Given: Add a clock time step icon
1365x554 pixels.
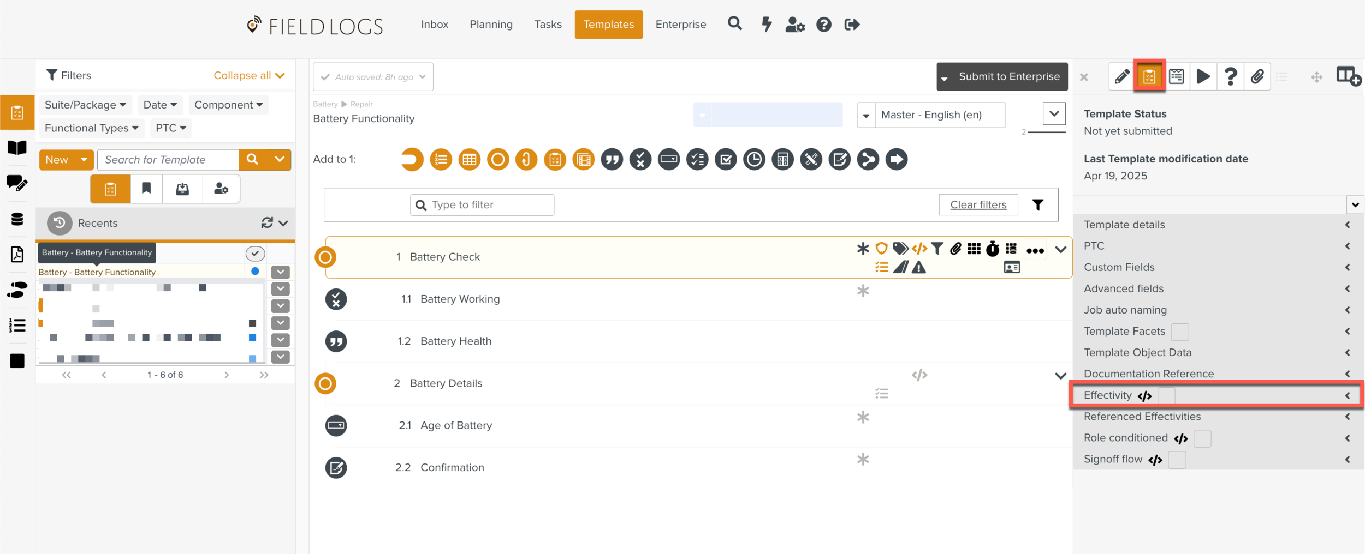Looking at the screenshot, I should [754, 160].
